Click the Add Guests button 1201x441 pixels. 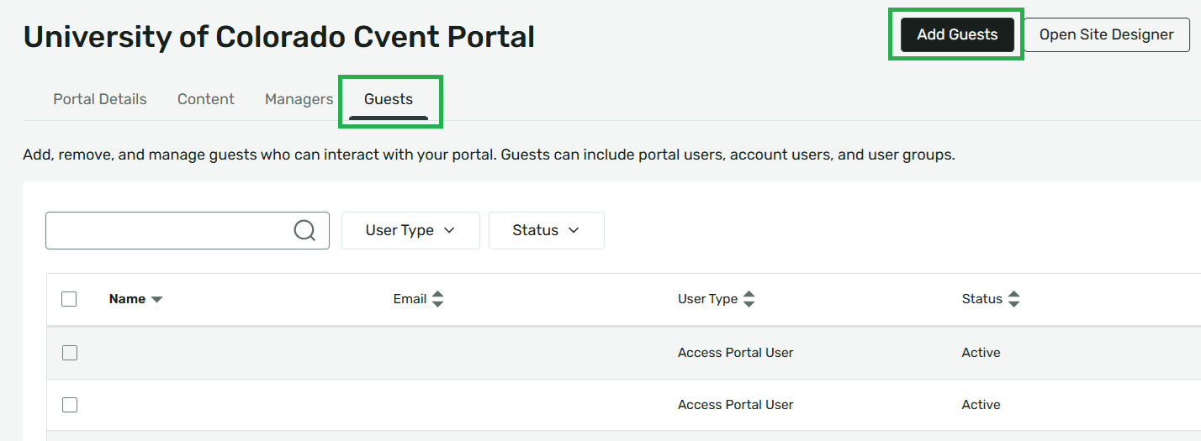pos(957,34)
